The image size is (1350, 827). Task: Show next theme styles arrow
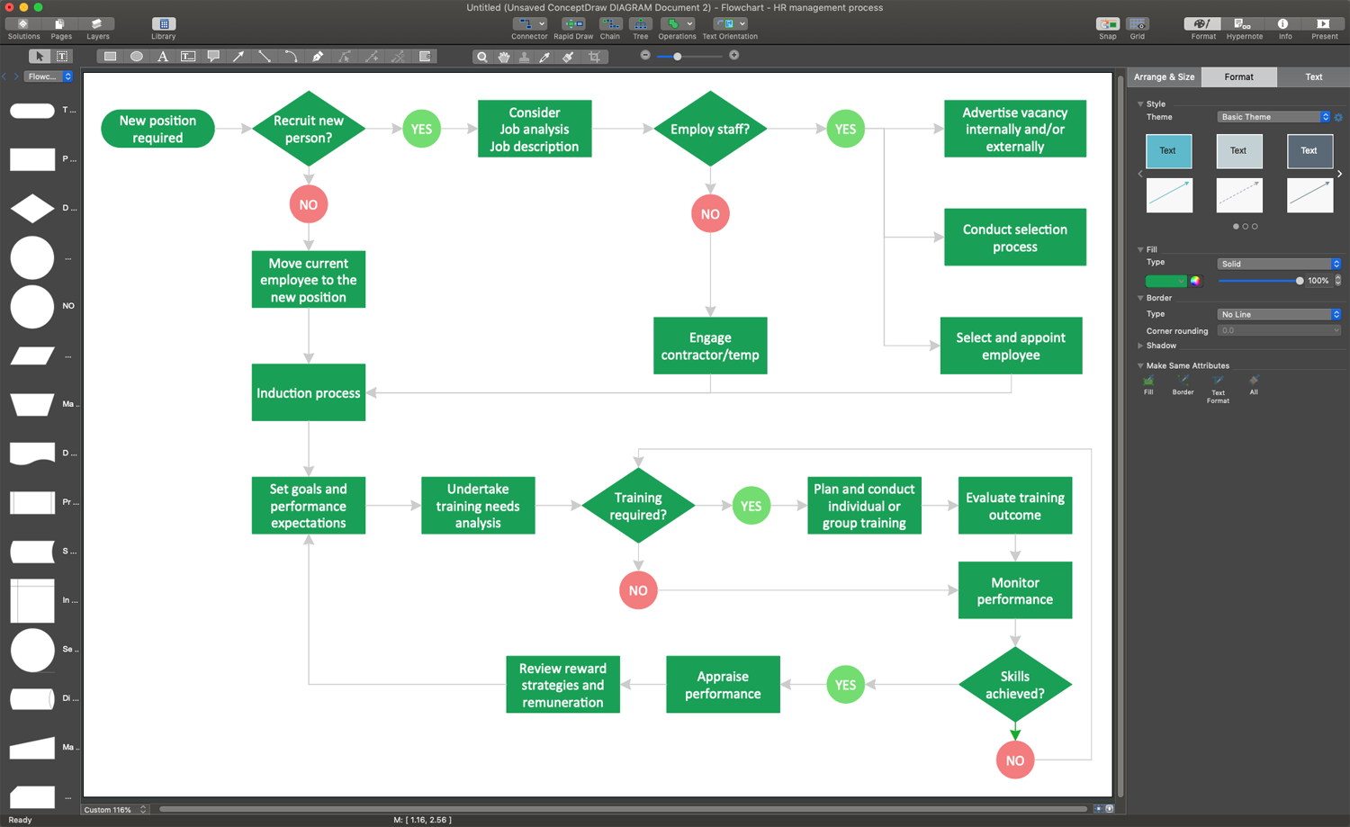click(x=1339, y=174)
